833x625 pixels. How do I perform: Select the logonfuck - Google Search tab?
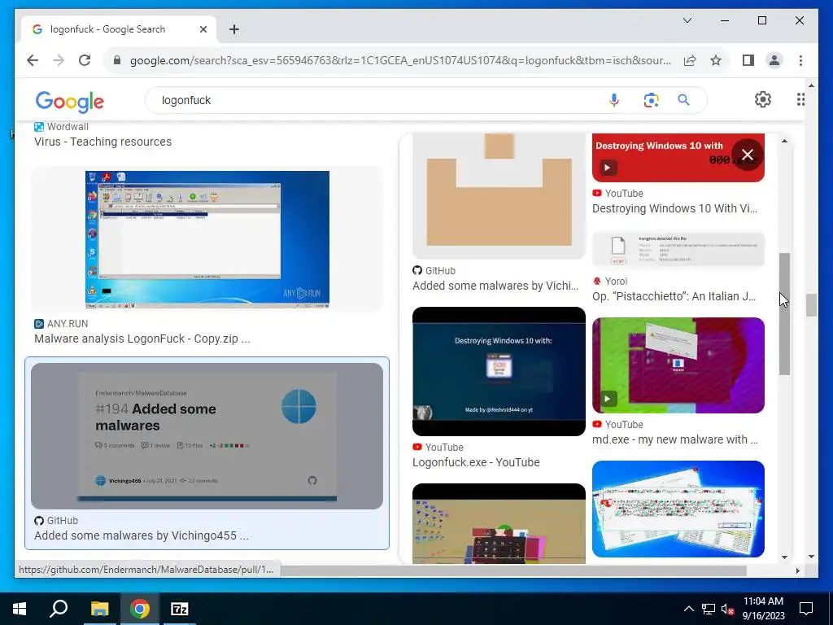click(x=120, y=29)
